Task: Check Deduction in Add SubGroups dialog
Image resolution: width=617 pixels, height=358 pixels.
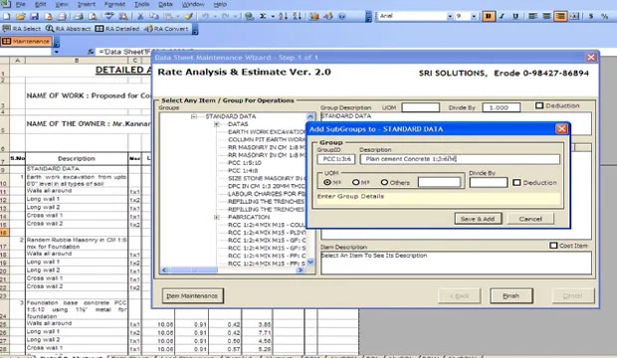Action: (516, 182)
